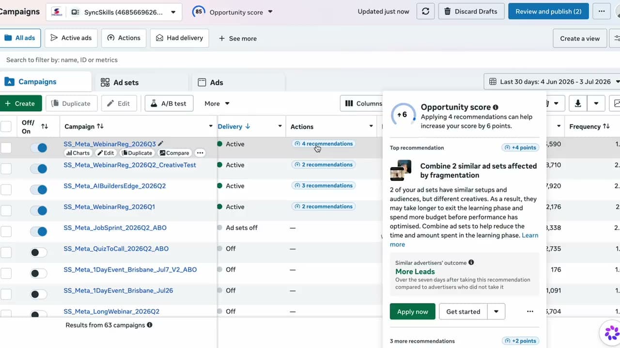Click the Apply now button
This screenshot has height=348, width=620.
pos(413,312)
